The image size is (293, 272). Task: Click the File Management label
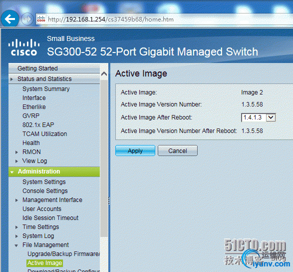click(45, 245)
